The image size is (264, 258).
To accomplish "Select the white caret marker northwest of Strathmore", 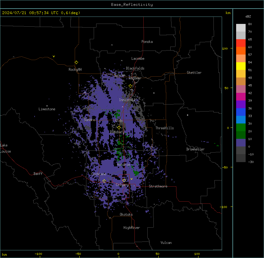I will pos(146,161).
